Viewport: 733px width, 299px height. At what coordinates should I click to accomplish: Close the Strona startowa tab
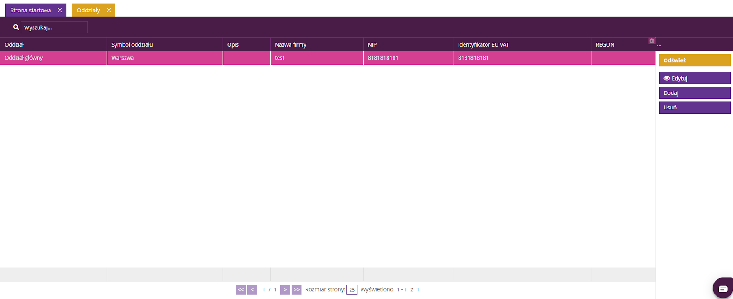pos(60,10)
